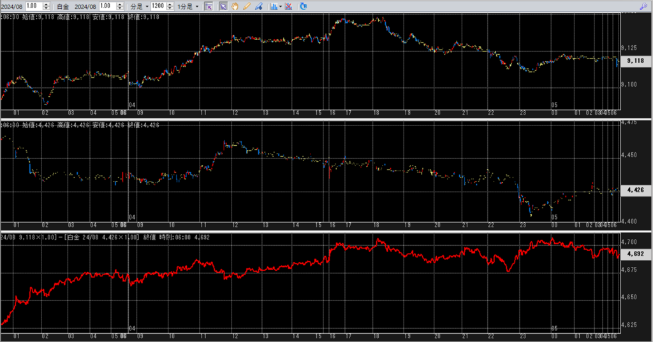Screen dimensions: 653x342
Task: Click the chart icon with the red X
Action: point(288,6)
